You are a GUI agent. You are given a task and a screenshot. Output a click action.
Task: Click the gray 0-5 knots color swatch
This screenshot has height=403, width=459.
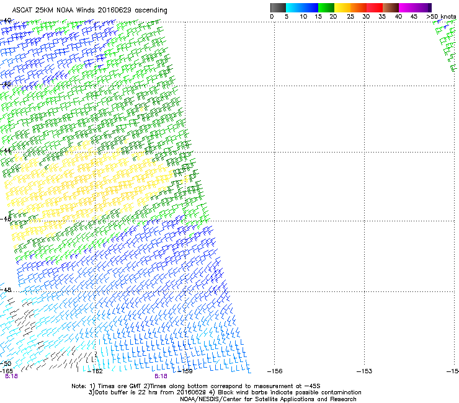click(x=278, y=7)
